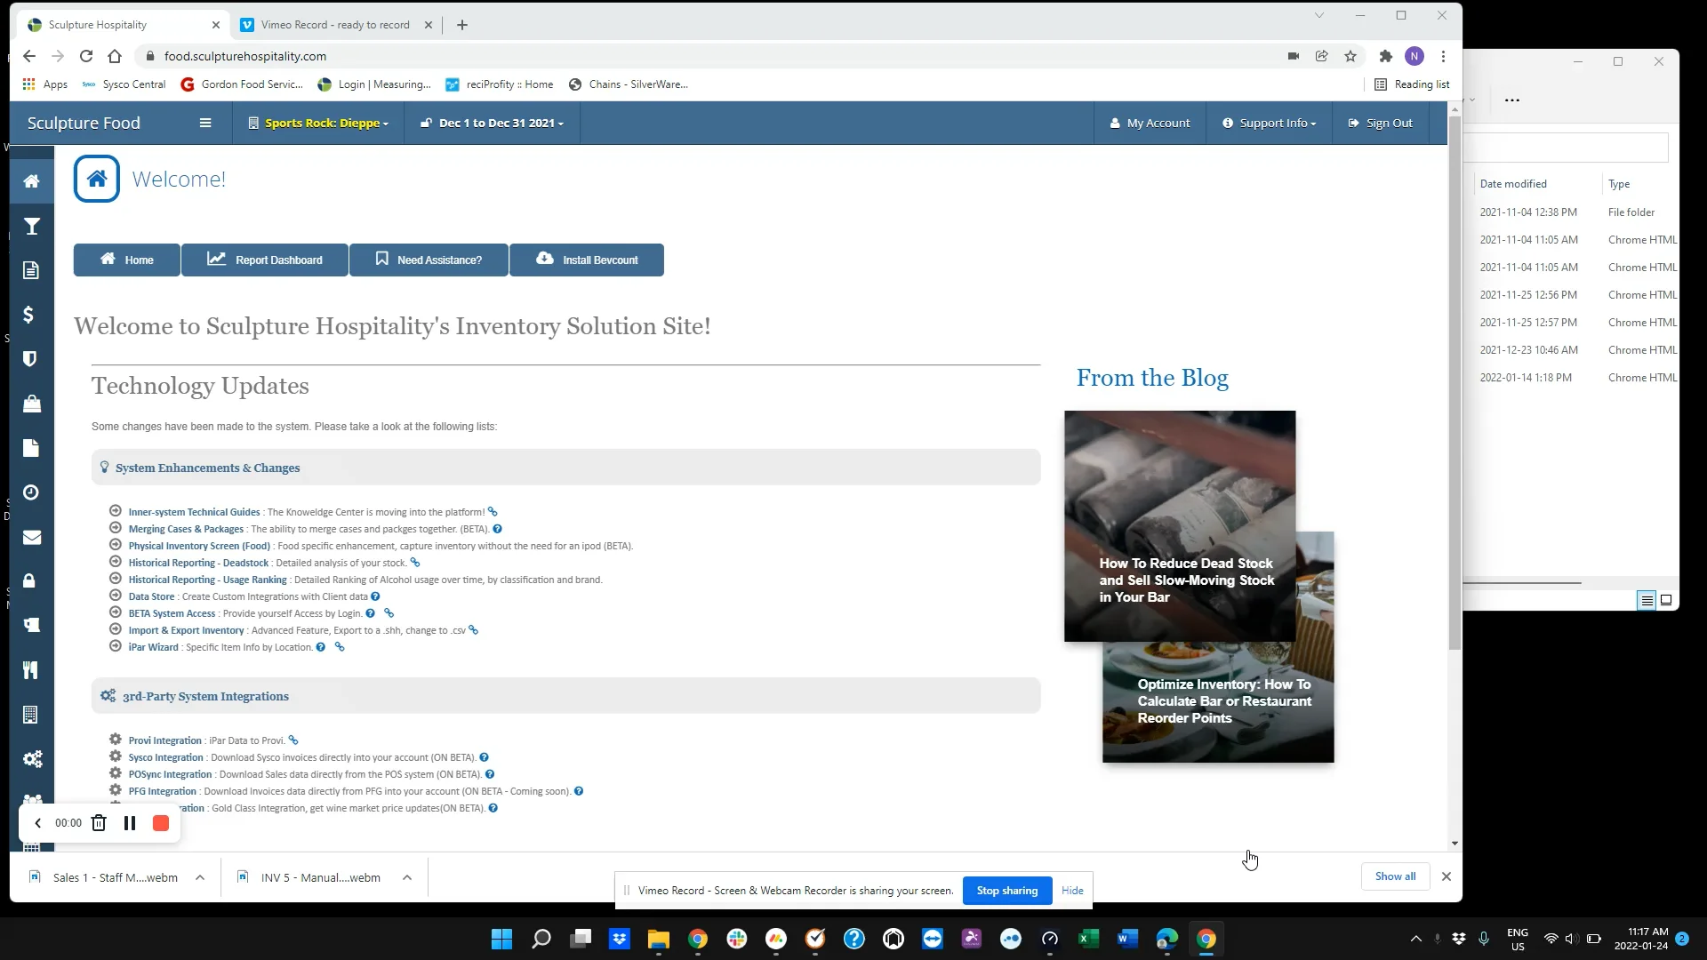Expand options for INV 5 - Manual download
Screen dimensions: 1707x960
pos(407,877)
